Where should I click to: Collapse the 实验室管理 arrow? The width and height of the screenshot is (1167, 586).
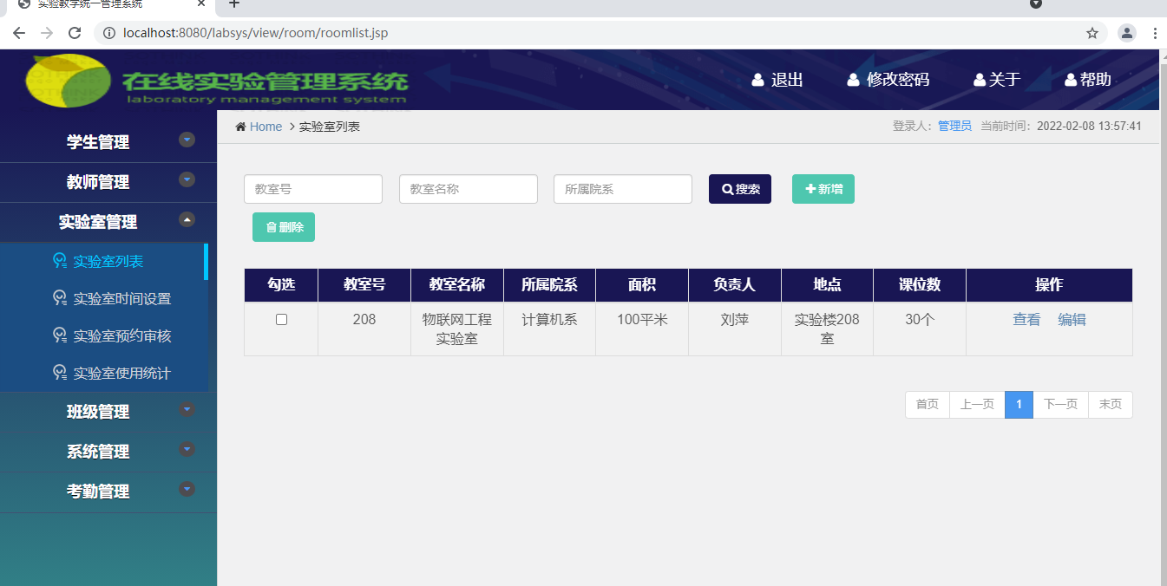coord(187,219)
